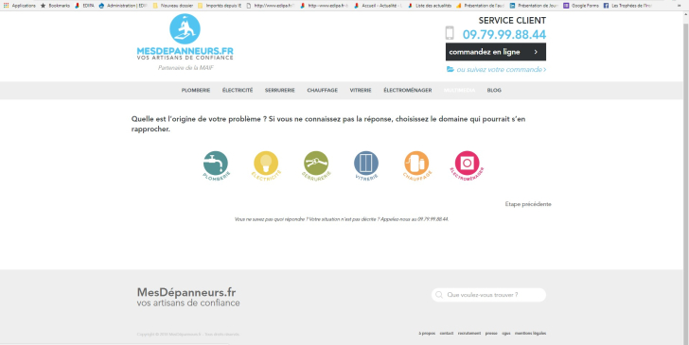Image resolution: width=689 pixels, height=345 pixels.
Task: Open the Plomberie menu item
Action: point(196,91)
